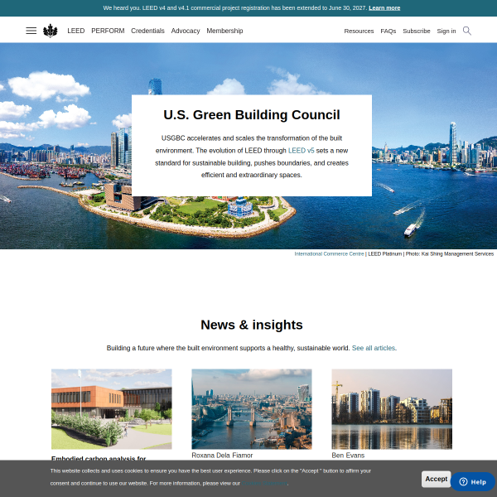Viewport: 497px width, 497px height.
Task: Click the Subscribe link
Action: pyautogui.click(x=417, y=31)
